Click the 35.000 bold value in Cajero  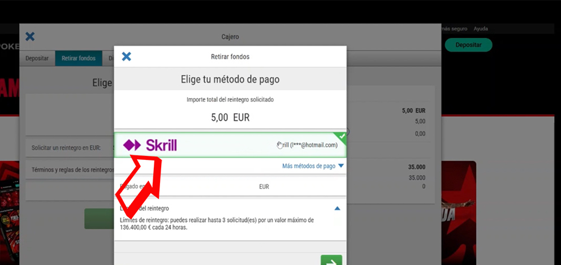(x=416, y=167)
